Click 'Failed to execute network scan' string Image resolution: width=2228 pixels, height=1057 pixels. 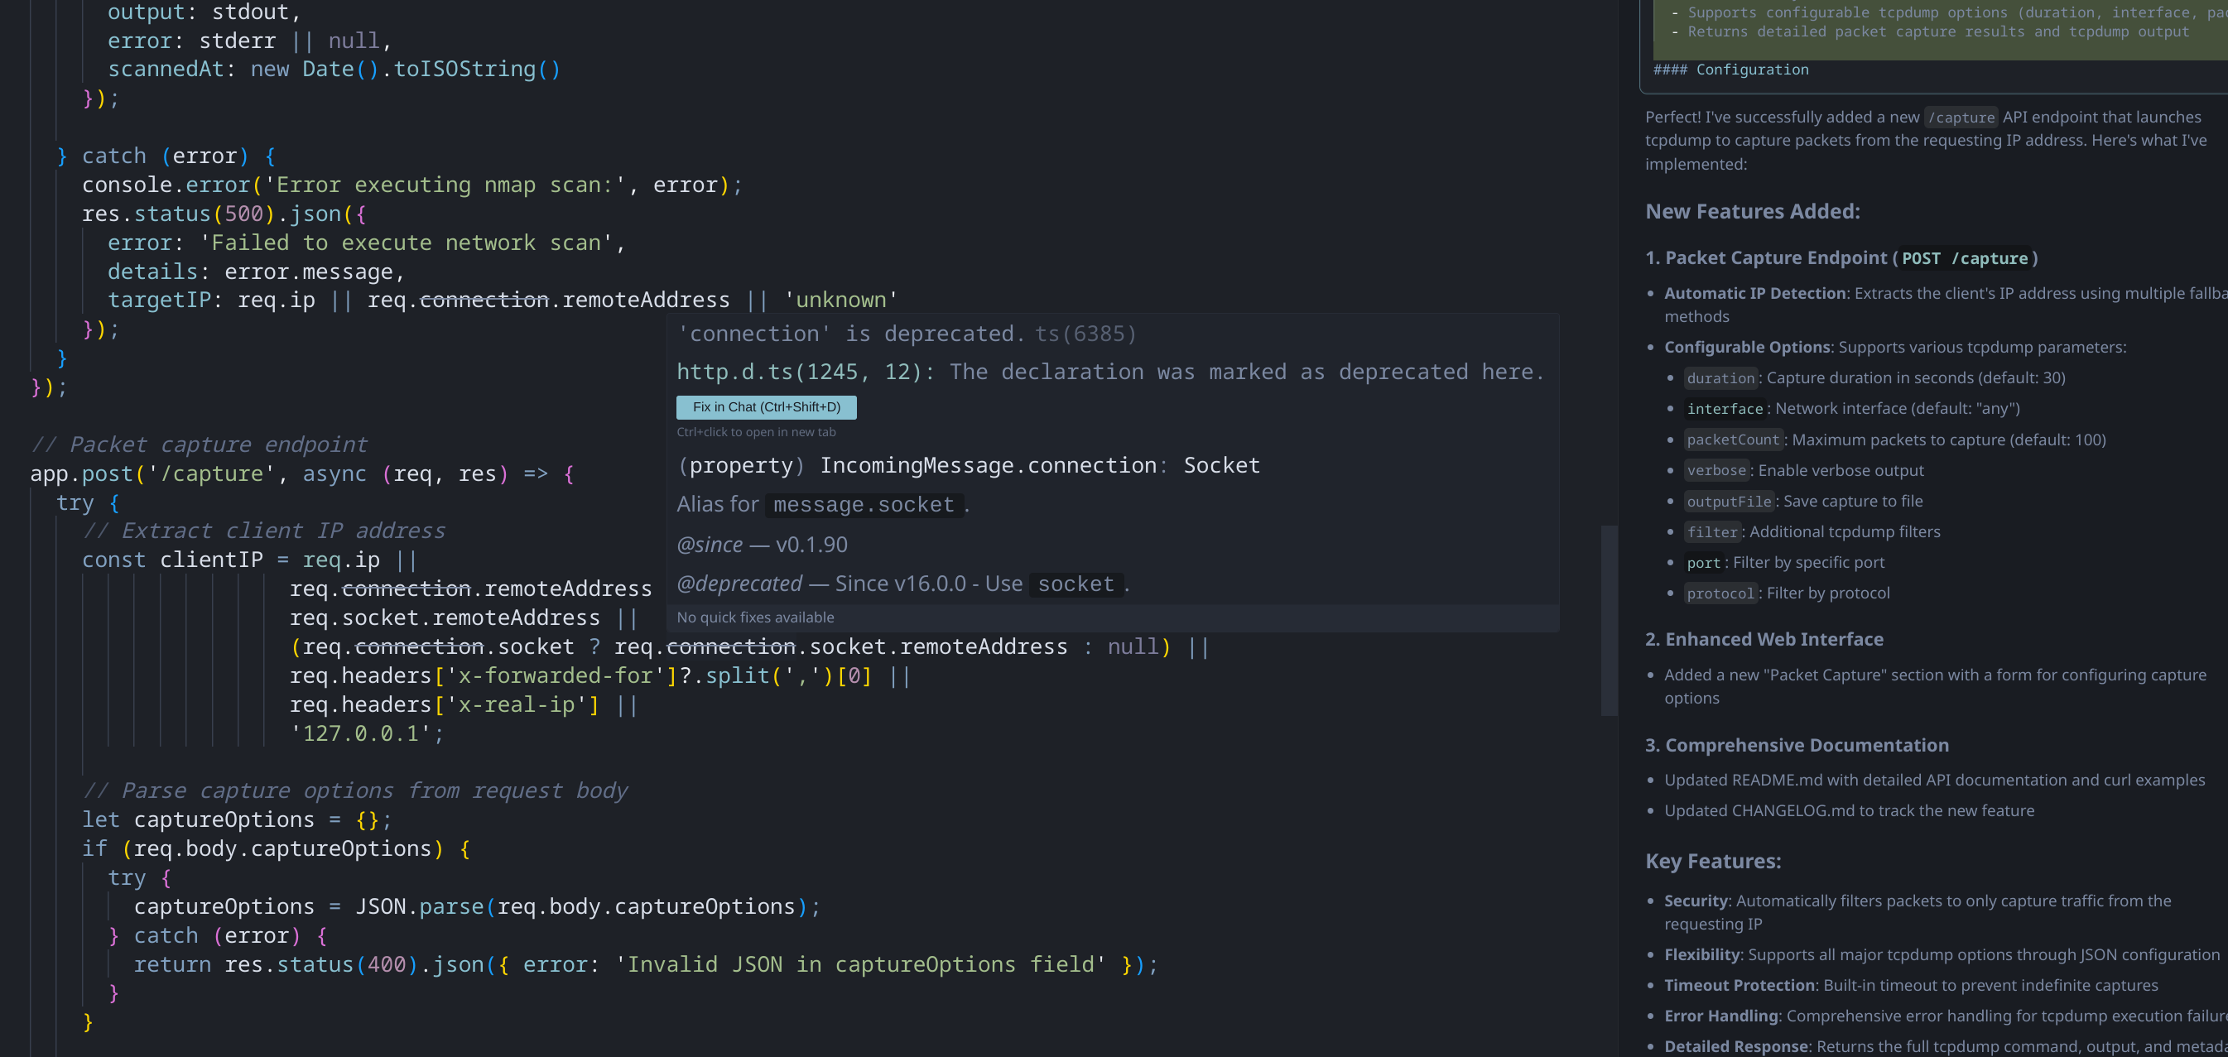pos(407,243)
